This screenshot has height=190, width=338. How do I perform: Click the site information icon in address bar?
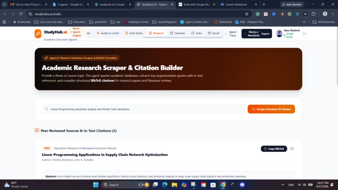tap(30, 14)
